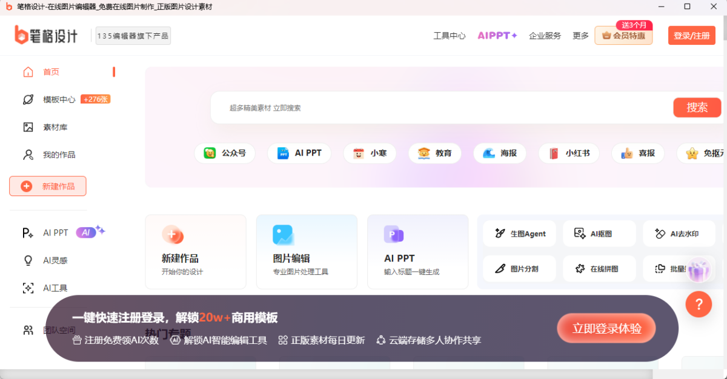Click the 笔格设计 logo icon
Viewport: 727px width, 379px height.
[22, 35]
